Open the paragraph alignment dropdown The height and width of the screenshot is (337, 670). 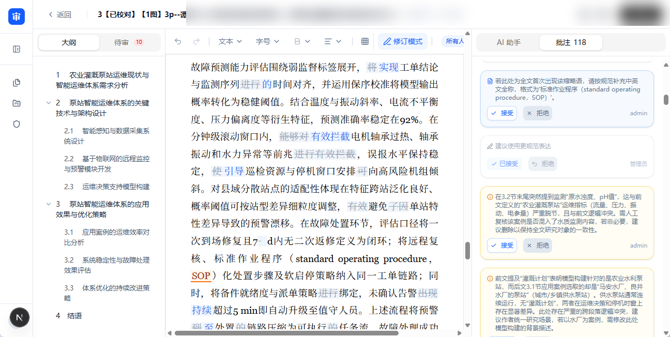coord(332,41)
